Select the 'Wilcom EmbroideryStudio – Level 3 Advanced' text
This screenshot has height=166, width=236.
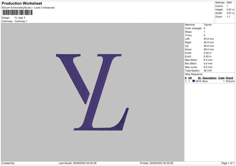pyautogui.click(x=28, y=8)
